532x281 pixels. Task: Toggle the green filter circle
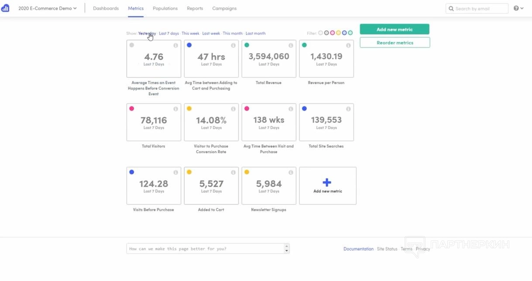350,33
